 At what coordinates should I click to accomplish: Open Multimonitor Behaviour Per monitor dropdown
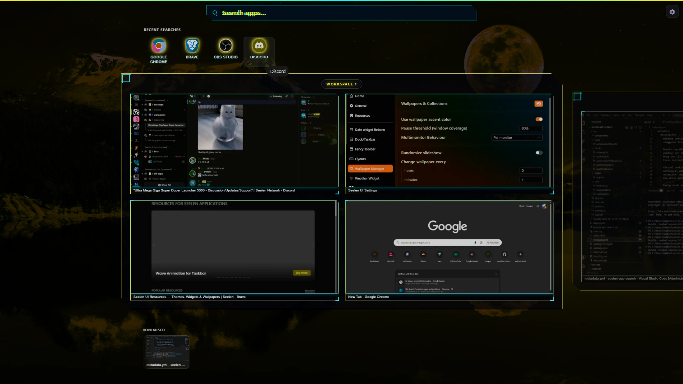coord(517,138)
